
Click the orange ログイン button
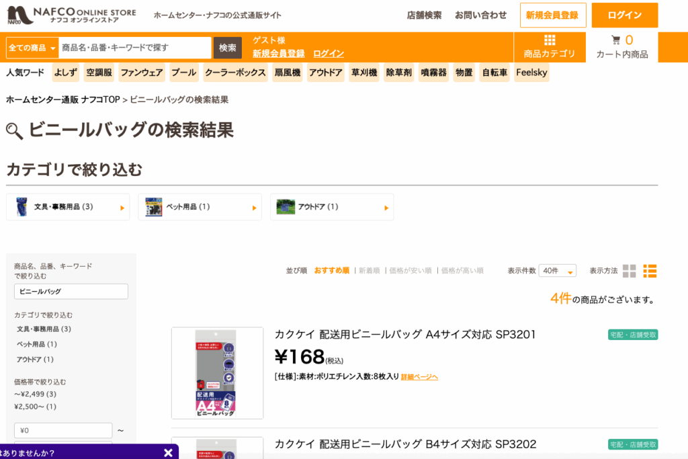click(x=625, y=15)
